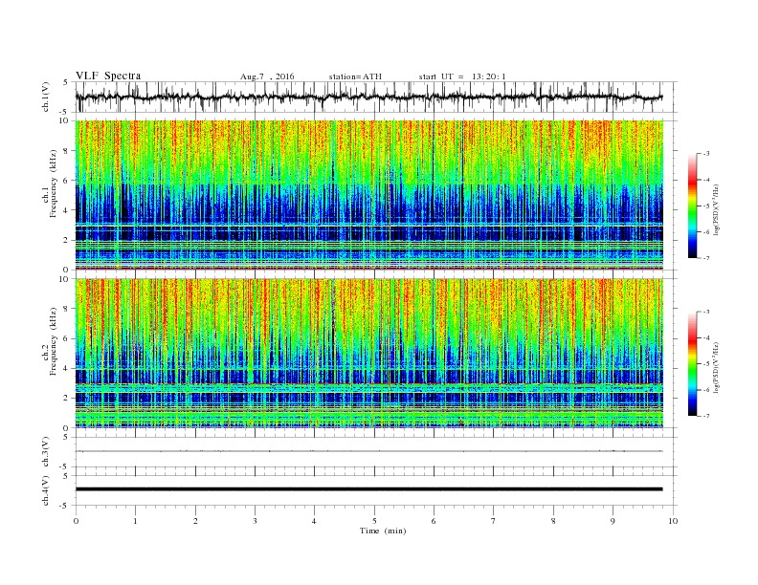Click the "1" minute tick on the time axis
758x585 pixels.
click(135, 521)
